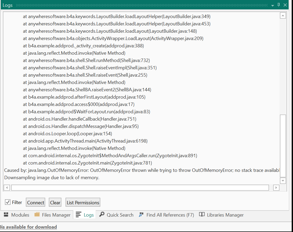
Task: Click the 'Handler.dispatchMessage' log line
Action: pos(81,126)
